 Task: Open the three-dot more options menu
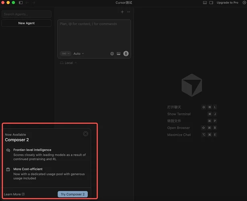[129, 12]
